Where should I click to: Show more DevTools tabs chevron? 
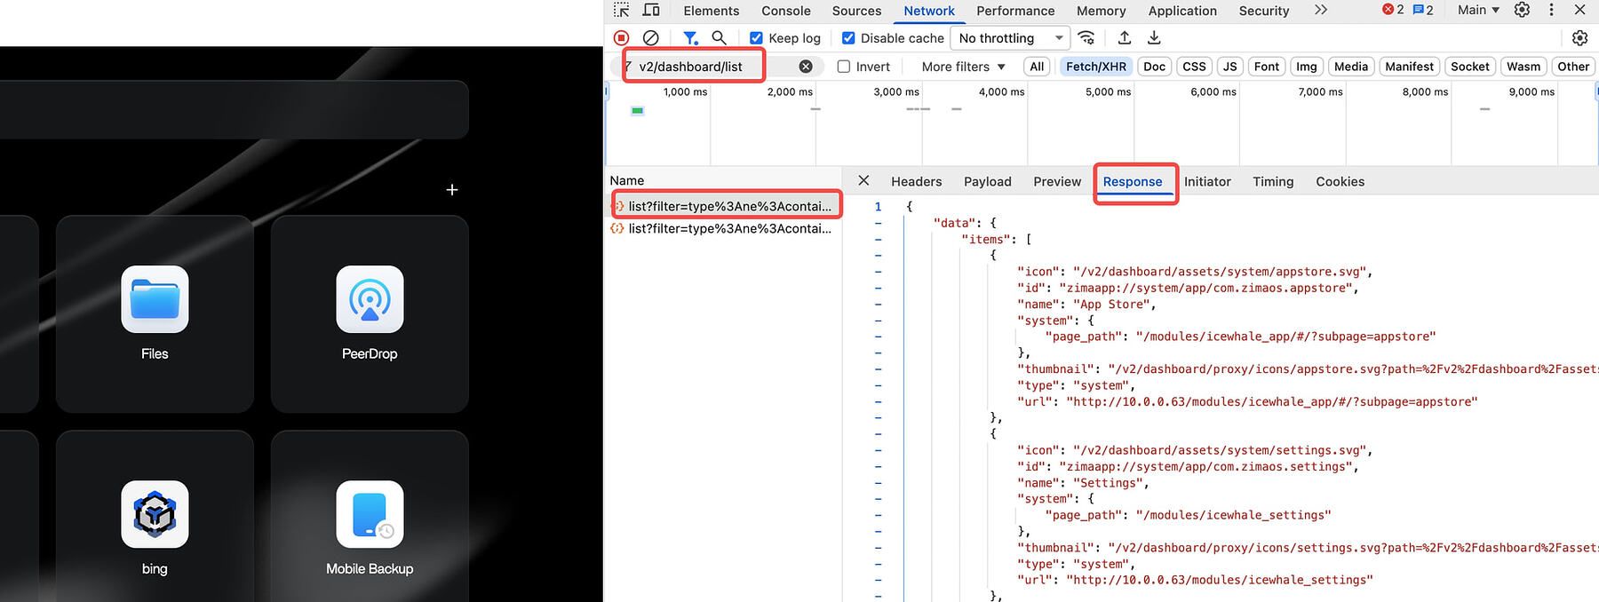[x=1321, y=10]
